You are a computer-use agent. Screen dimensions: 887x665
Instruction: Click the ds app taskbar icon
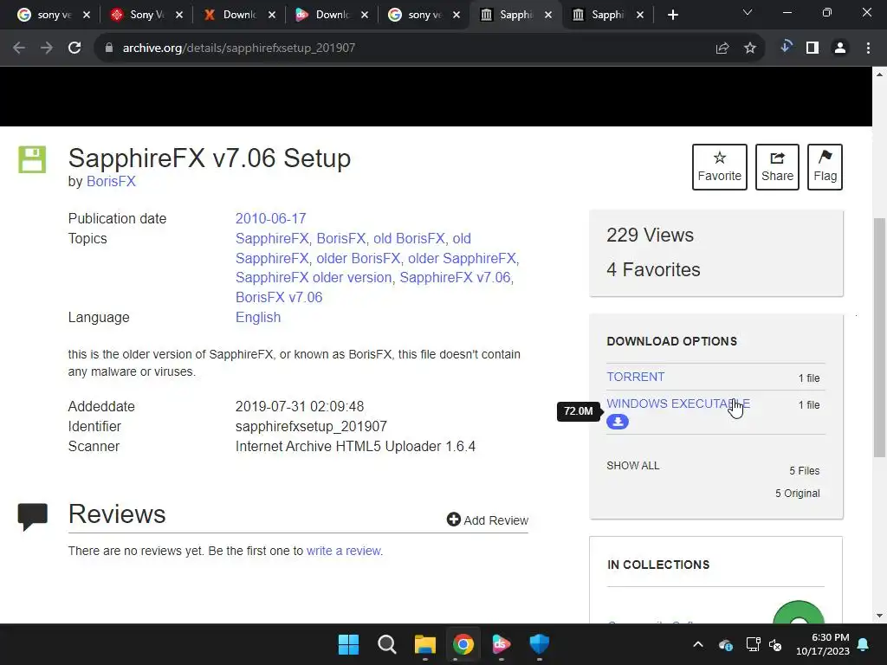[502, 644]
